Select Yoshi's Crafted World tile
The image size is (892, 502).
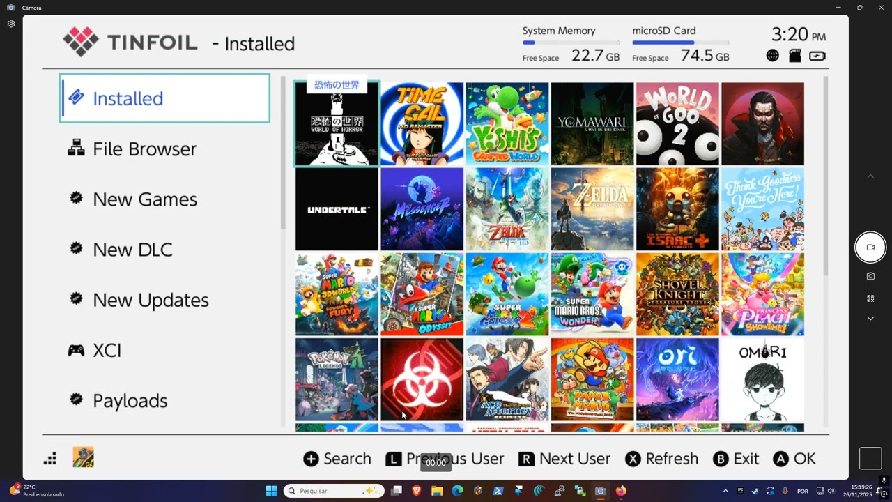tap(507, 123)
